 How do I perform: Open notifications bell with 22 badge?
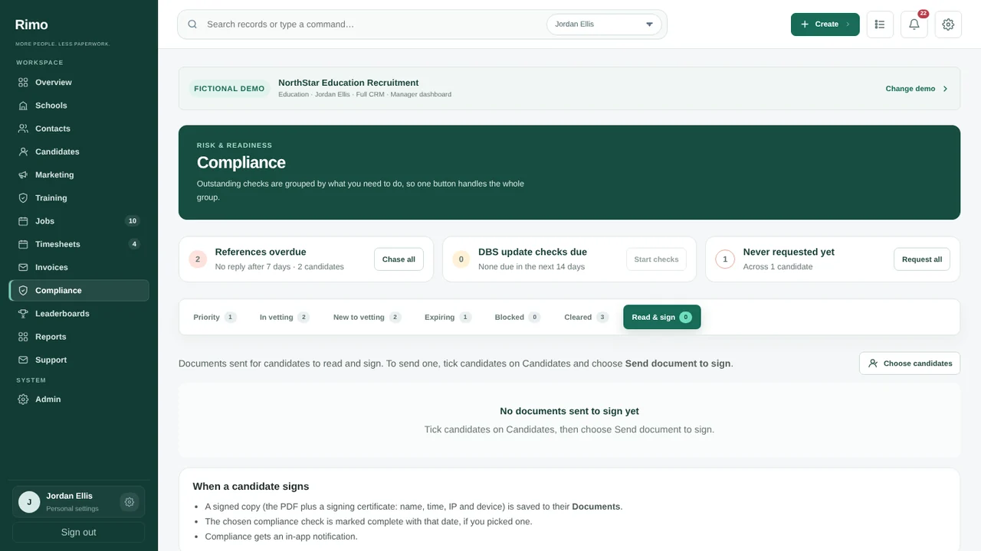914,24
